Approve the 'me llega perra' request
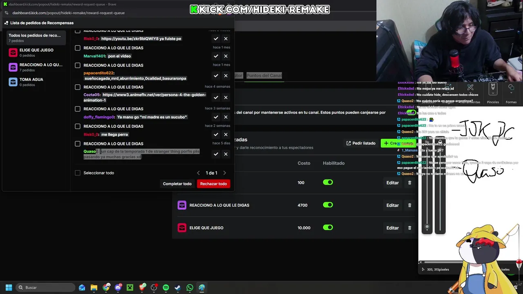Screen dimensions: 523x294 coord(216,134)
